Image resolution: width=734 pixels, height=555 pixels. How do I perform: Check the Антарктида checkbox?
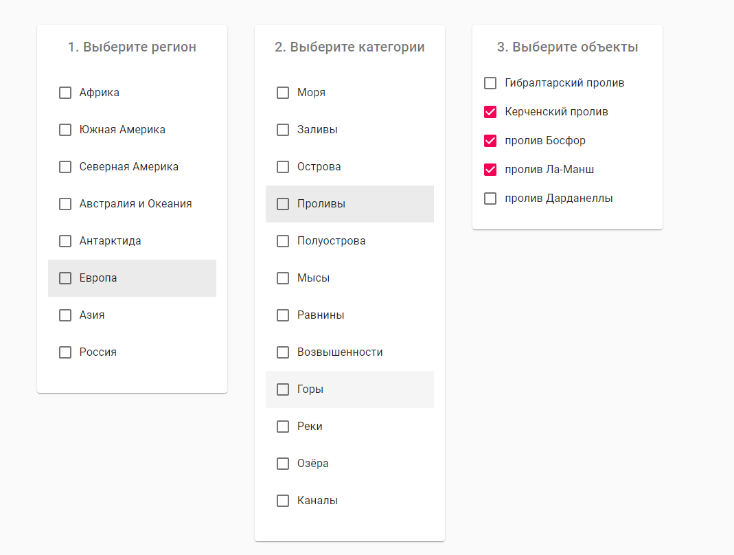click(65, 241)
